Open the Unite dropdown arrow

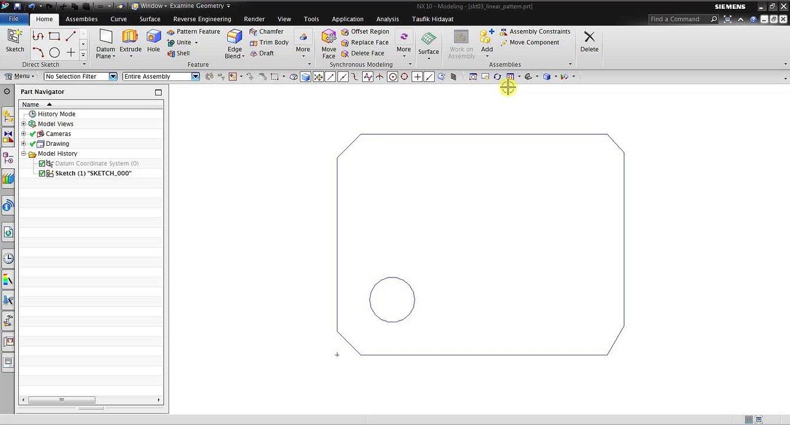tap(196, 42)
